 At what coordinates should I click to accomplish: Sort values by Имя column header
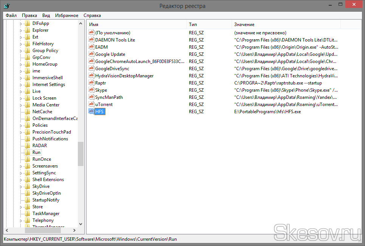[x=136, y=25]
